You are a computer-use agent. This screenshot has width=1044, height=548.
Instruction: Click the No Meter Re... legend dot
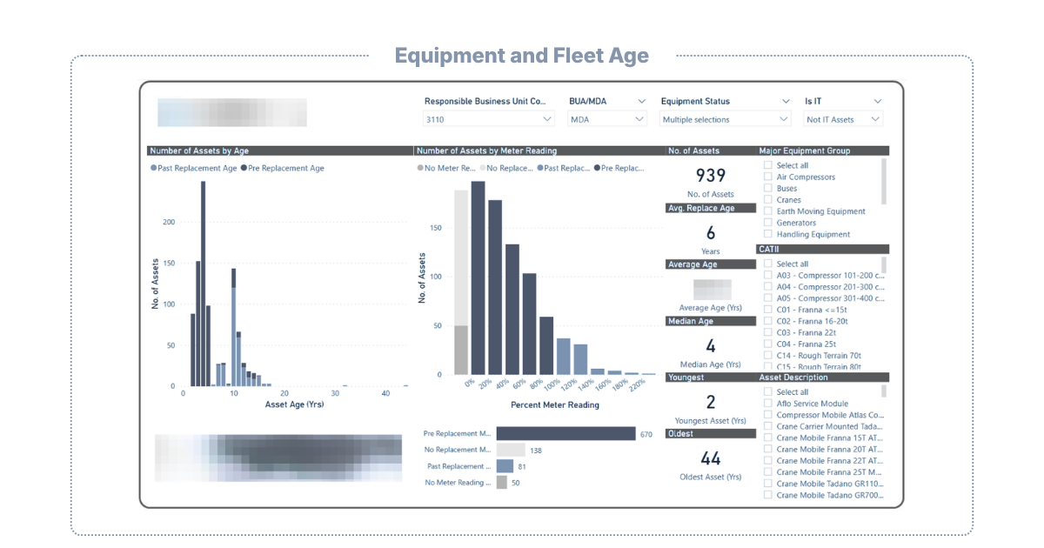(x=420, y=168)
